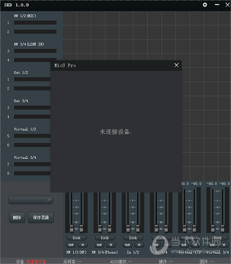Click the HW 1/2(HP) channel name
Screen dimensions: 231x264
tap(76, 252)
